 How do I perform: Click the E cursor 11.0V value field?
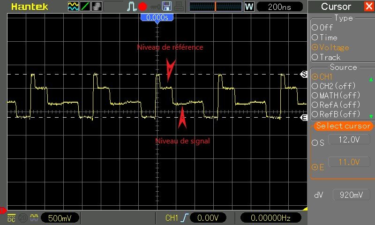[x=349, y=162]
